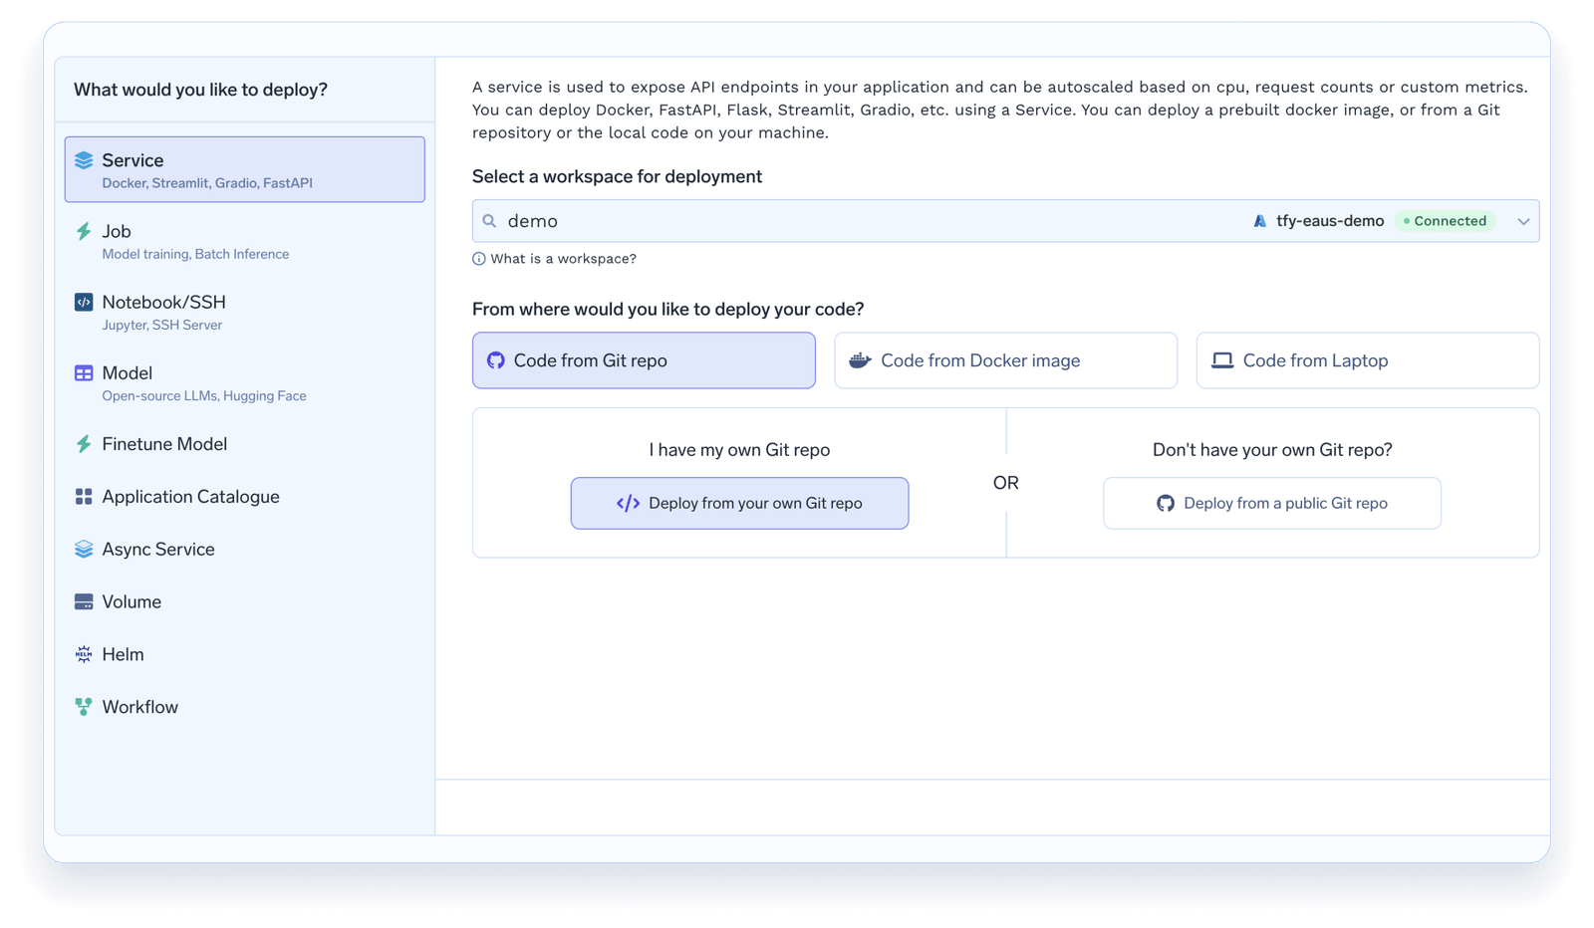This screenshot has height=928, width=1594.
Task: Click the GitHub icon on Code from Git repo
Action: click(496, 360)
